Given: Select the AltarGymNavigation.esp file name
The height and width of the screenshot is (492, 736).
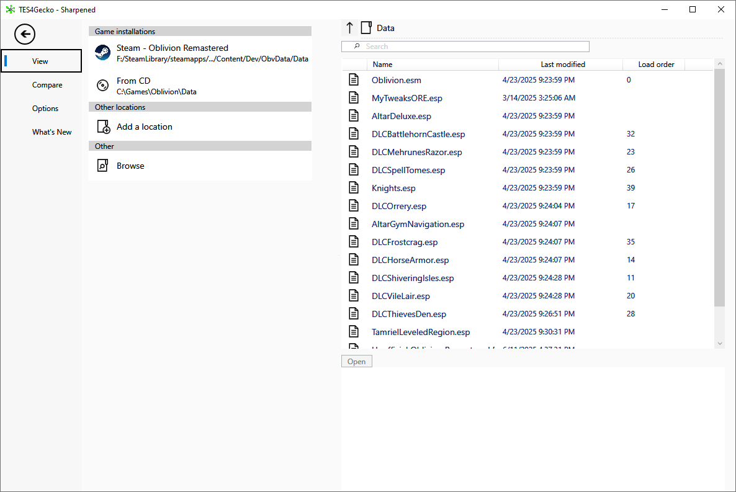Looking at the screenshot, I should pos(418,224).
